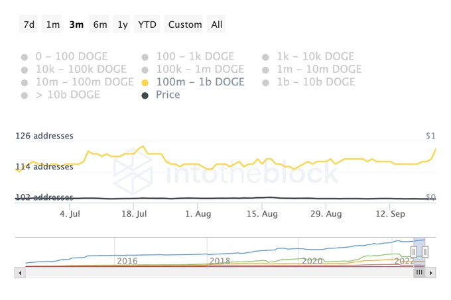
Task: Toggle the 0 – 100 DOGE series
Action: pos(64,56)
